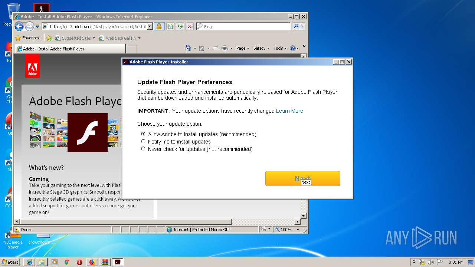Select Allow Adobe to install updates option
This screenshot has width=475, height=267.
coord(143,134)
